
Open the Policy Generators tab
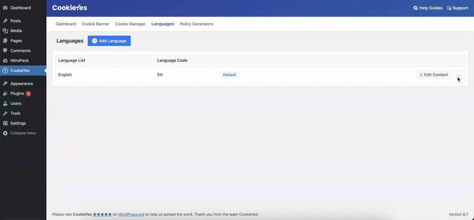(x=196, y=24)
